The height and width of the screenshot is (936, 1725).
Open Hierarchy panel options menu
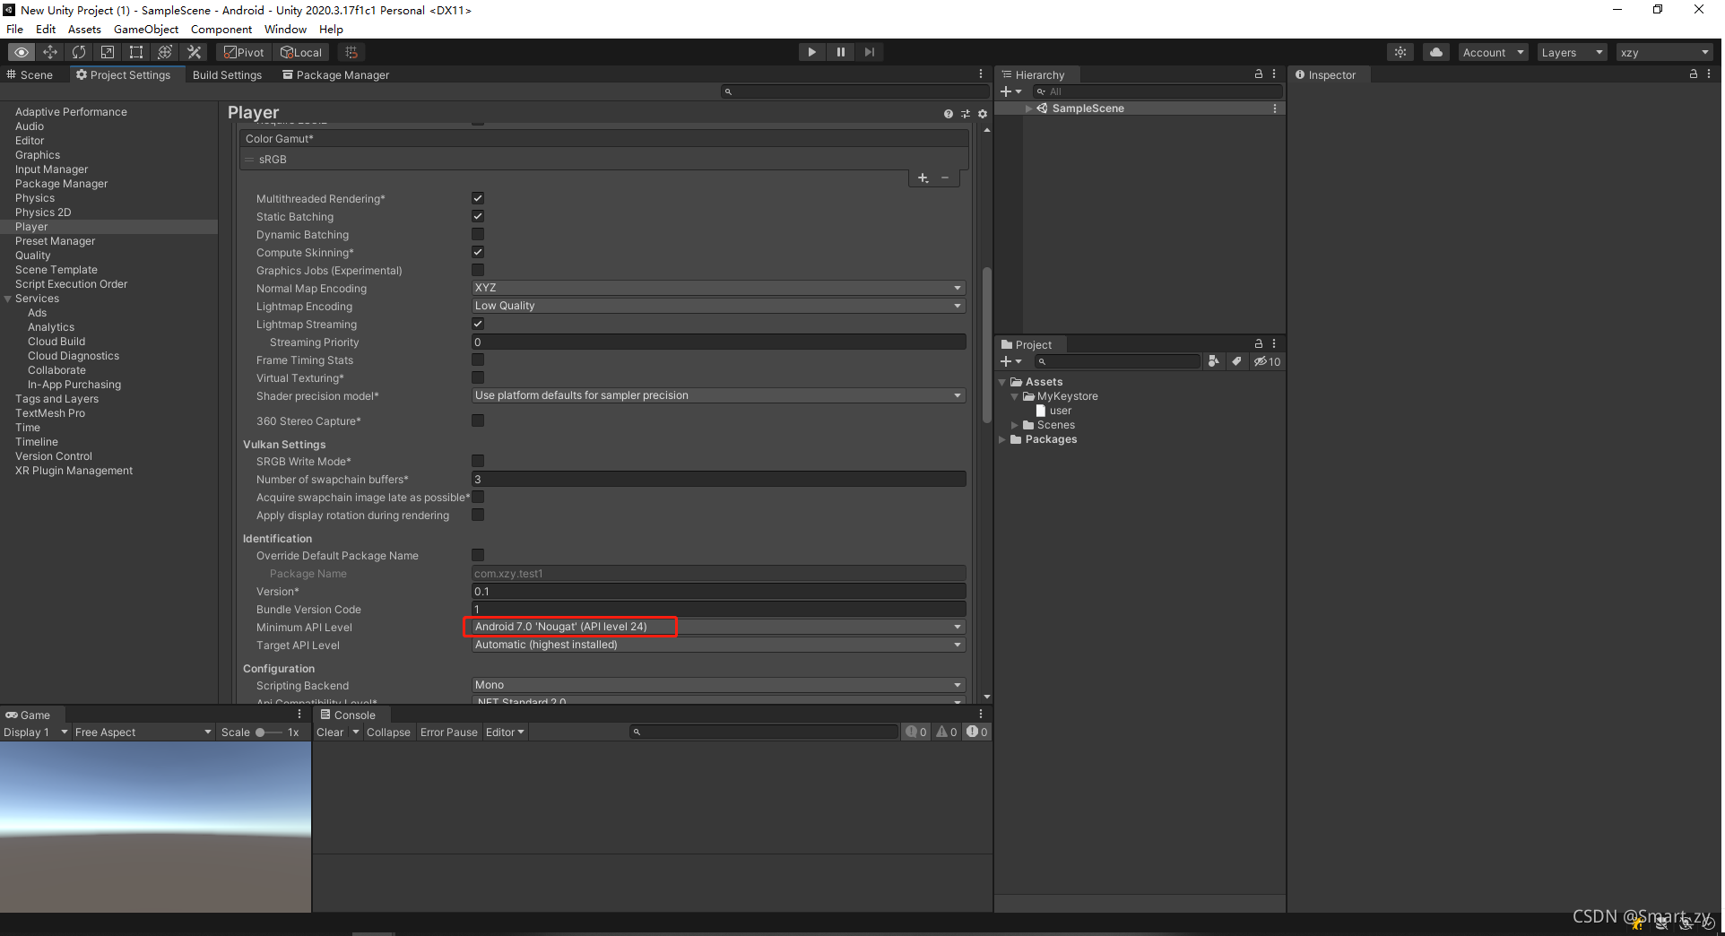pos(1274,74)
